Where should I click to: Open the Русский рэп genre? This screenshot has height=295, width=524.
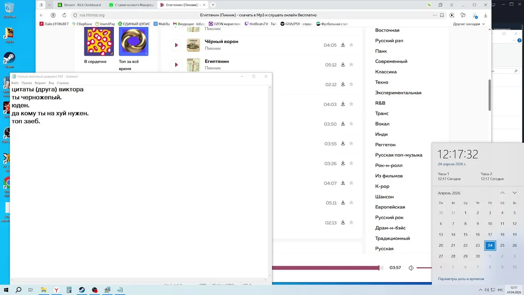[389, 41]
